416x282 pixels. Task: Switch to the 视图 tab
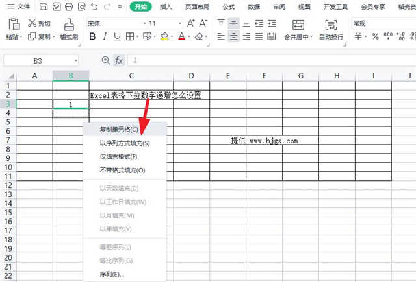[x=304, y=6]
